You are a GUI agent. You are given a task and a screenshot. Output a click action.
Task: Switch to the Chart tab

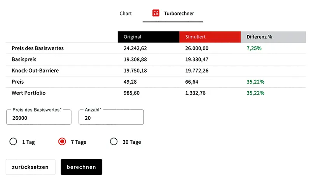click(x=126, y=14)
